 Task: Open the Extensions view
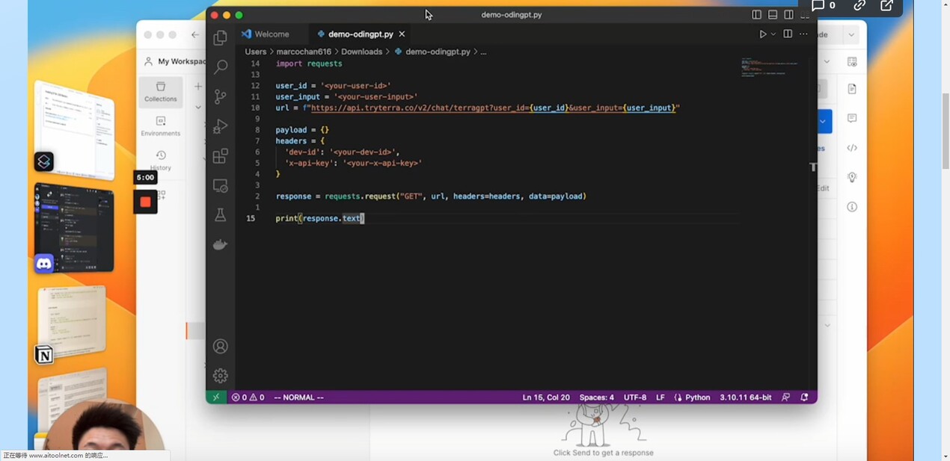point(220,156)
